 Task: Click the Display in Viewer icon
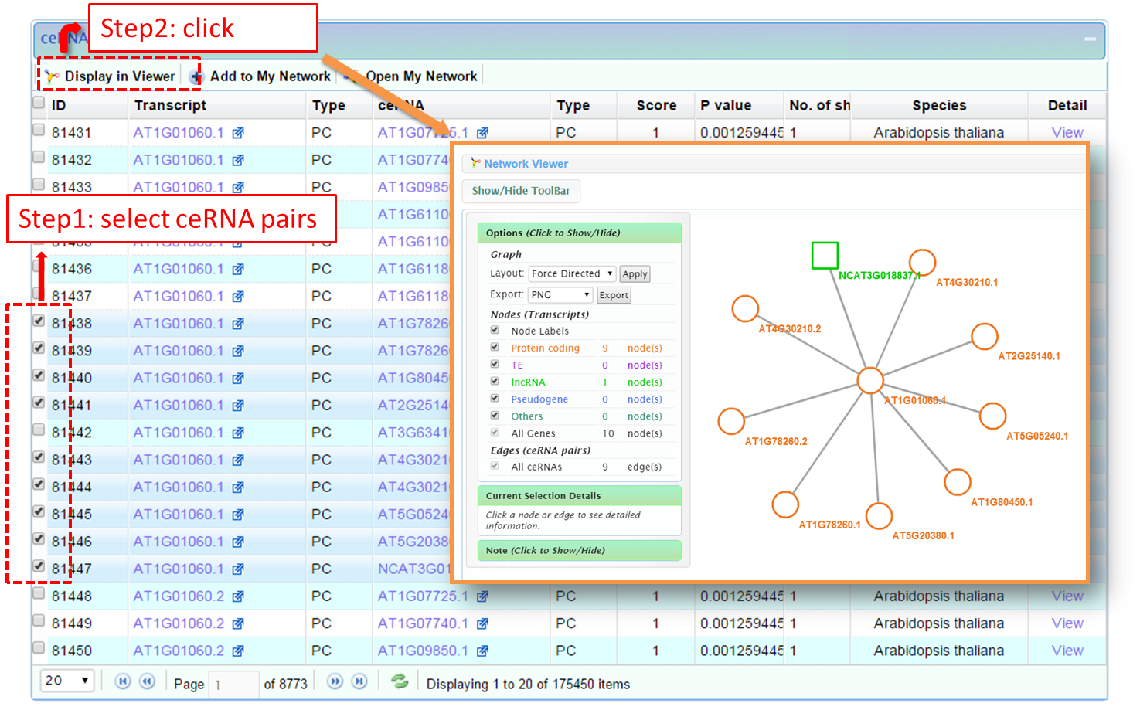52,76
